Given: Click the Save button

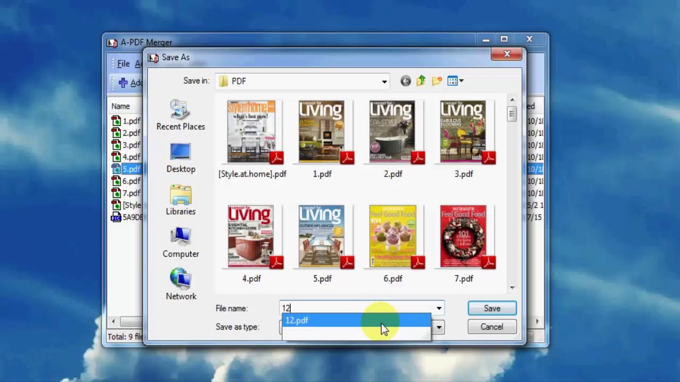Looking at the screenshot, I should (x=492, y=308).
